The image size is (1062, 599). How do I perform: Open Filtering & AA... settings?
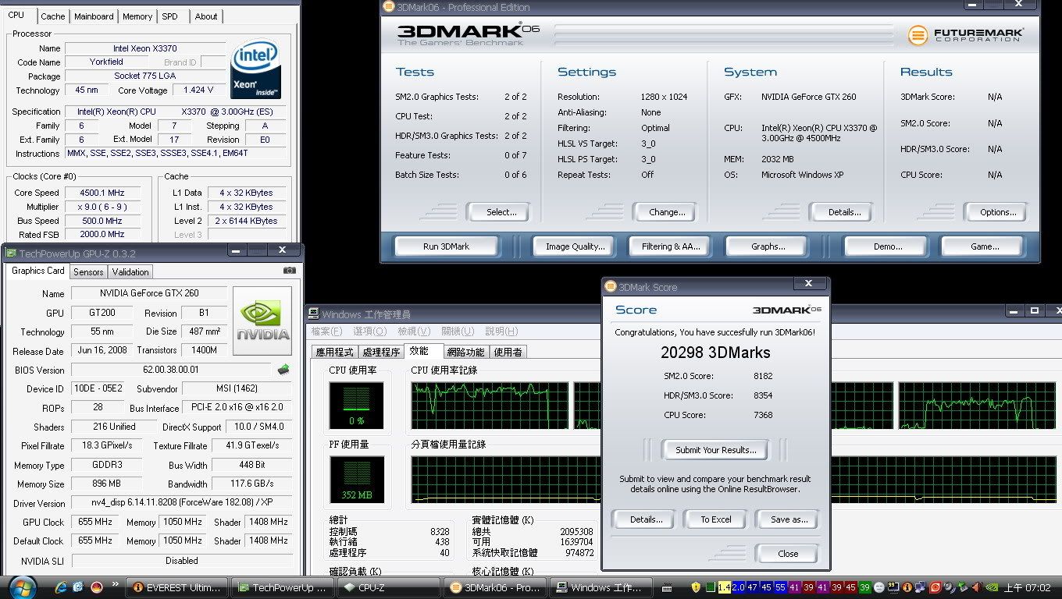[x=672, y=246]
